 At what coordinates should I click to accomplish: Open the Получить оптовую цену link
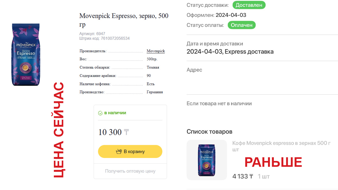[x=130, y=171]
